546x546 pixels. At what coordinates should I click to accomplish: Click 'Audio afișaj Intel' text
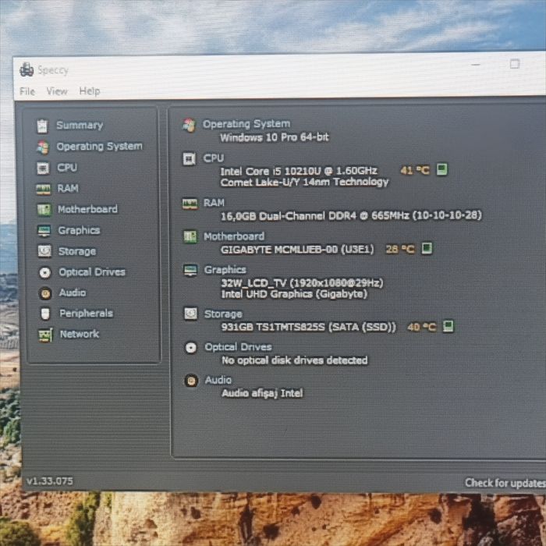[x=262, y=393]
